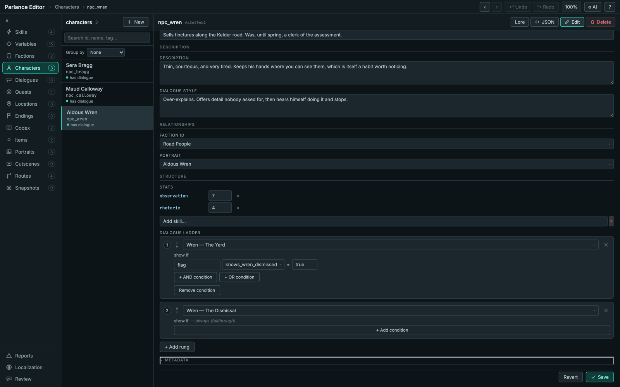Click the Reports warning icon
The width and height of the screenshot is (620, 387).
(9, 356)
